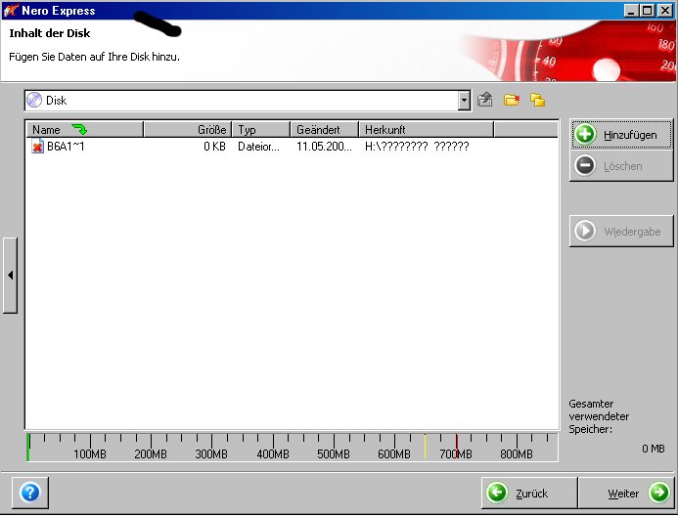Click the folders tree icon beside new folder

(x=537, y=100)
